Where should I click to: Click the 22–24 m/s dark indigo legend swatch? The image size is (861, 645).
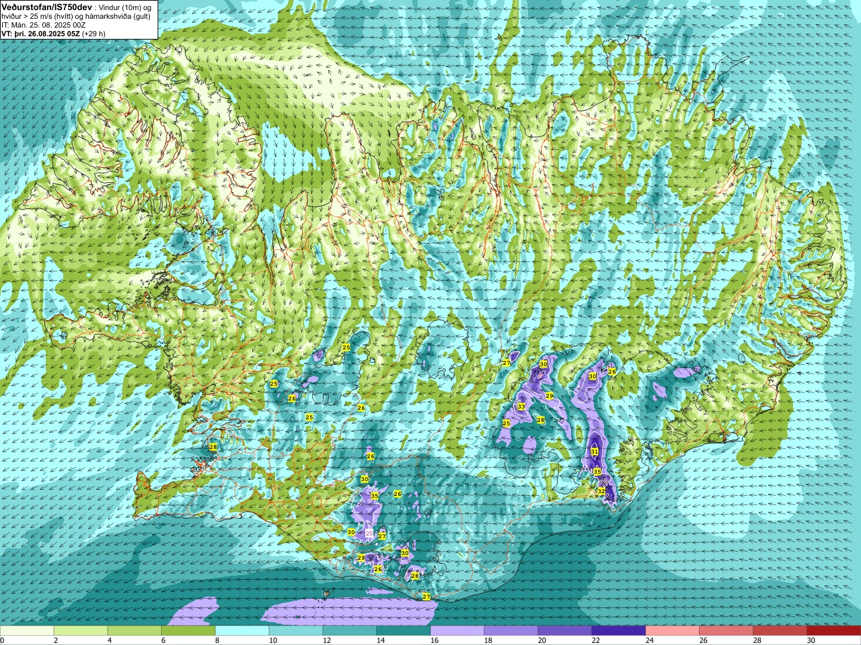(x=619, y=631)
